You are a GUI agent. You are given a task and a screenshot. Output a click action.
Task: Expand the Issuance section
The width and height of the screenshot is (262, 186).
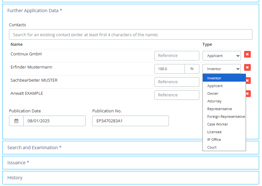[131, 163]
